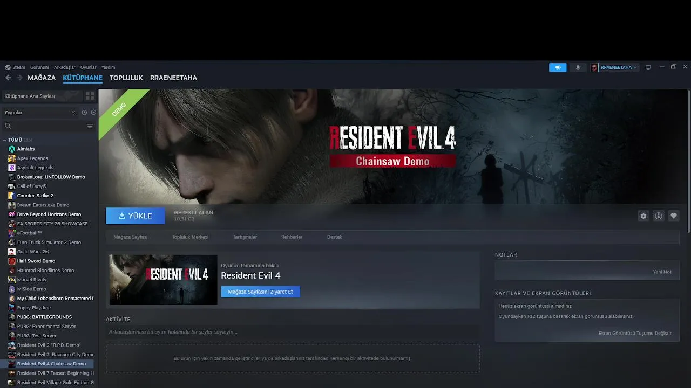Switch library to grid view icon
This screenshot has height=388, width=691.
tap(90, 96)
